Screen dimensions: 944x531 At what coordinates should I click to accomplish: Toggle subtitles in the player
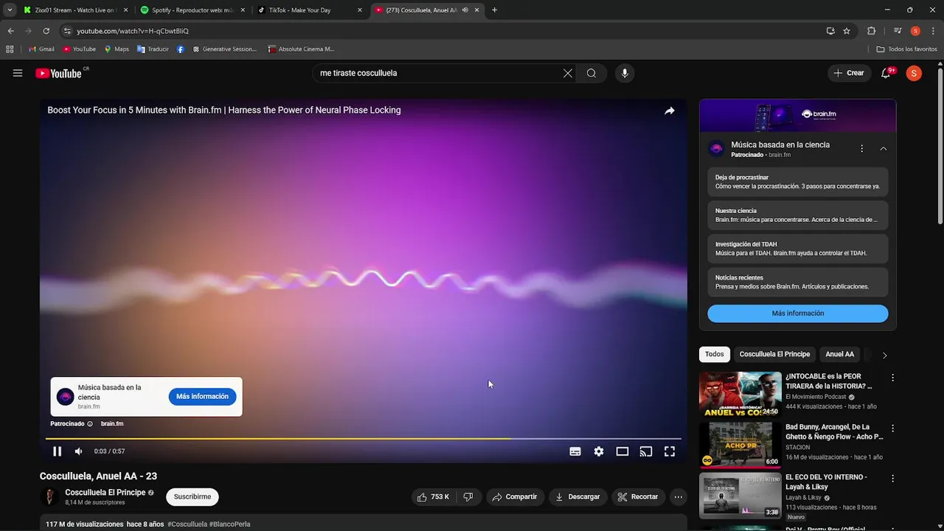pyautogui.click(x=575, y=451)
